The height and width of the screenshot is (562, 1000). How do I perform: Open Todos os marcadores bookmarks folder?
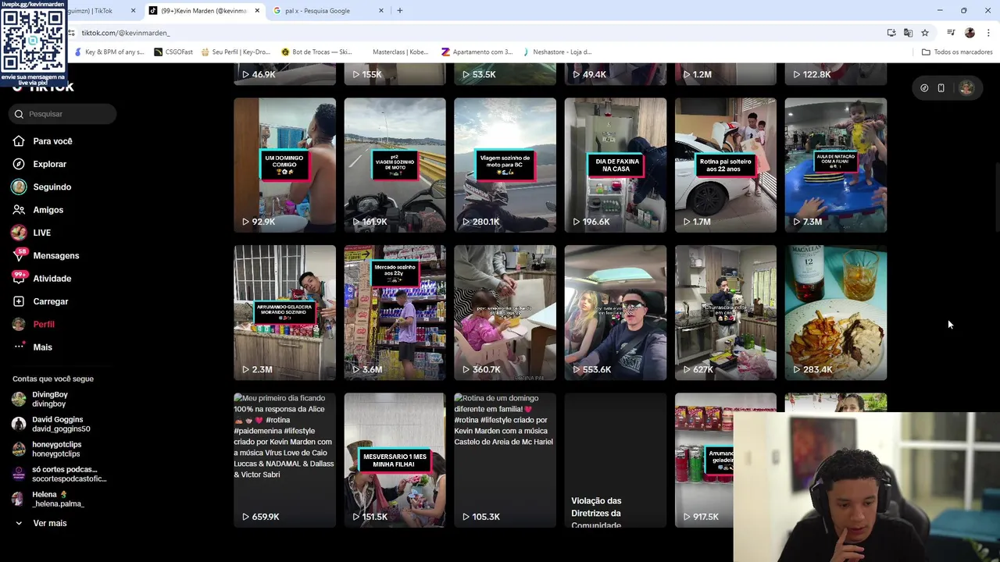point(957,52)
